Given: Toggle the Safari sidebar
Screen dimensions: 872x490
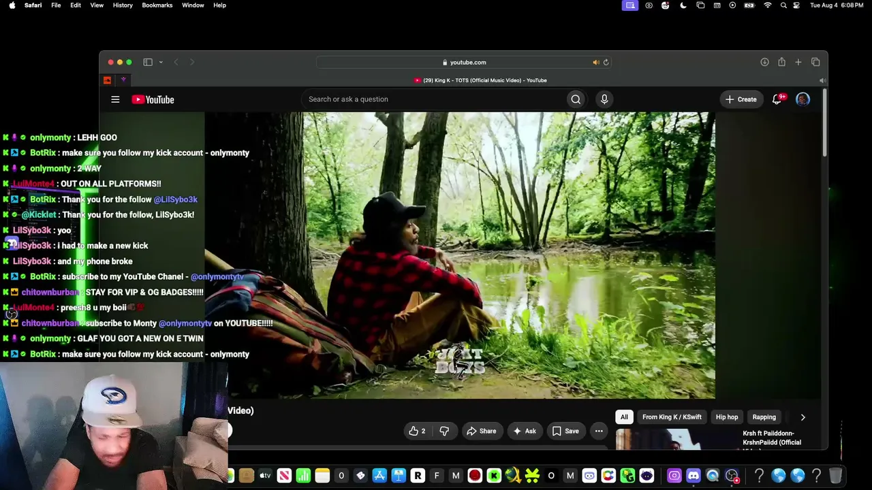Looking at the screenshot, I should pyautogui.click(x=148, y=62).
